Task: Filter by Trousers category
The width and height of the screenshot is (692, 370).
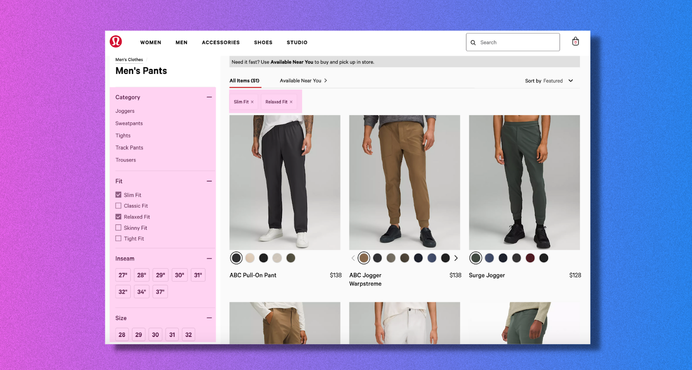Action: coord(125,160)
